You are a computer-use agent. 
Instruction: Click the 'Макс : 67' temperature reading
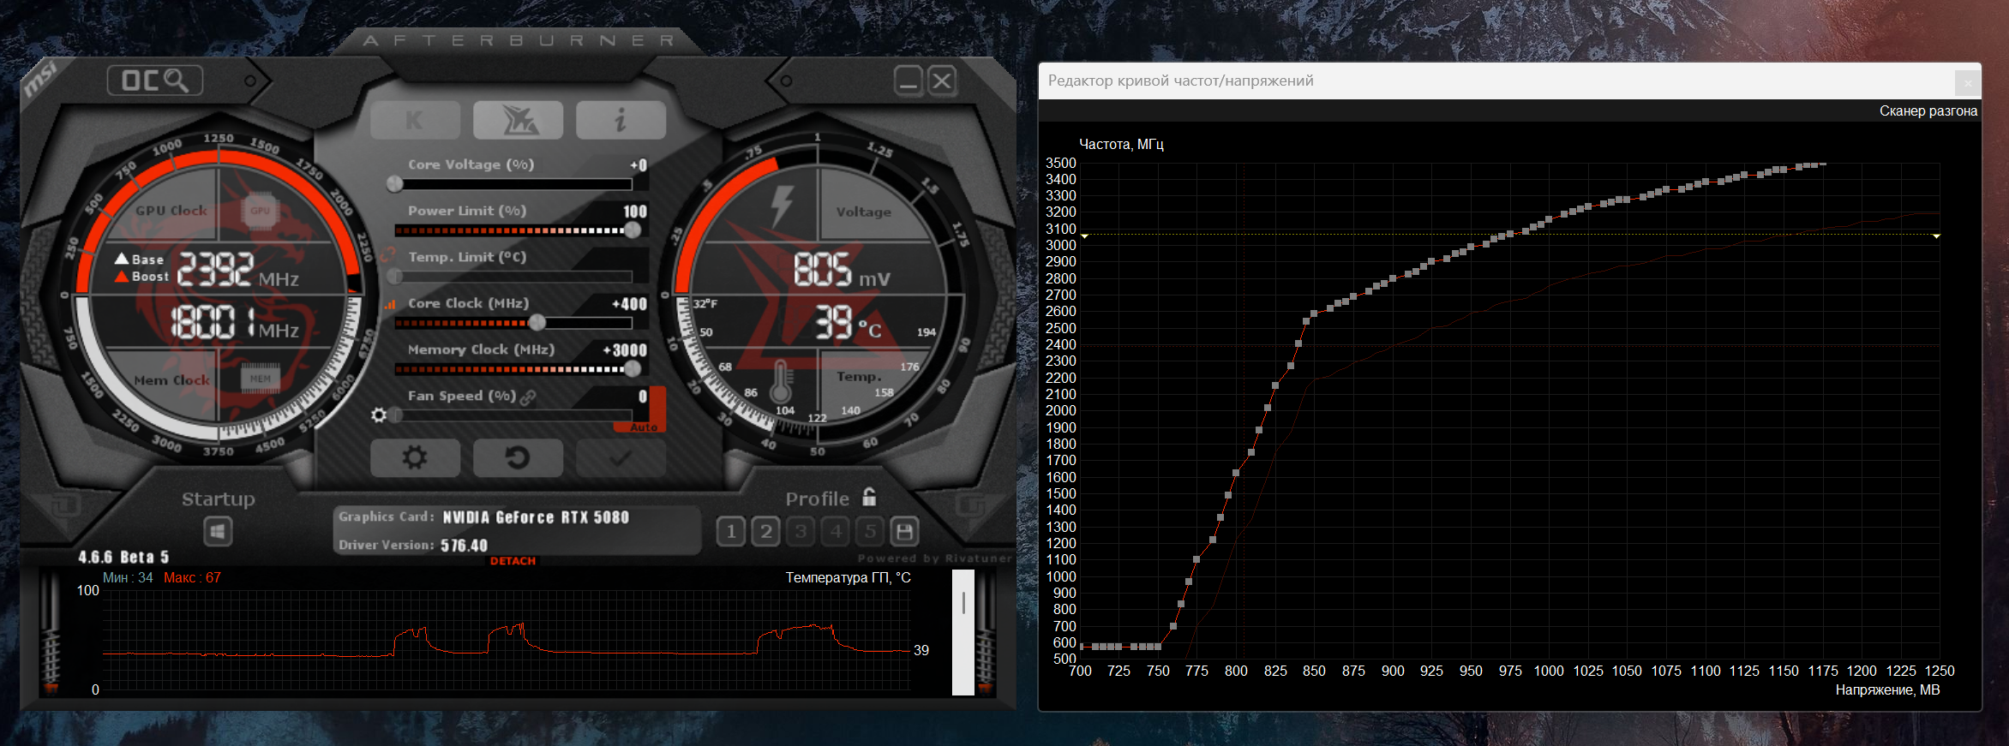click(192, 578)
